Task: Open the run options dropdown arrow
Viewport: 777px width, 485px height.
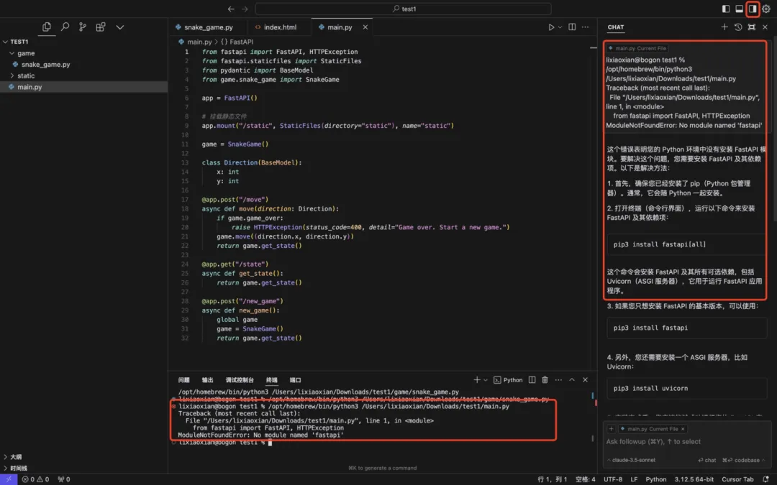Action: 560,27
